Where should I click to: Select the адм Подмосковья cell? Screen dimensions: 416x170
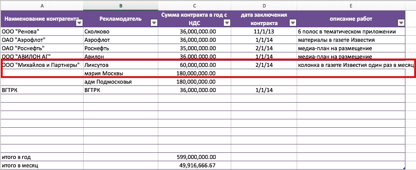tap(121, 81)
